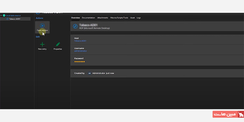Viewport: 244px width, 122px height.
Task: Click the administrator username link
Action: (x=81, y=51)
